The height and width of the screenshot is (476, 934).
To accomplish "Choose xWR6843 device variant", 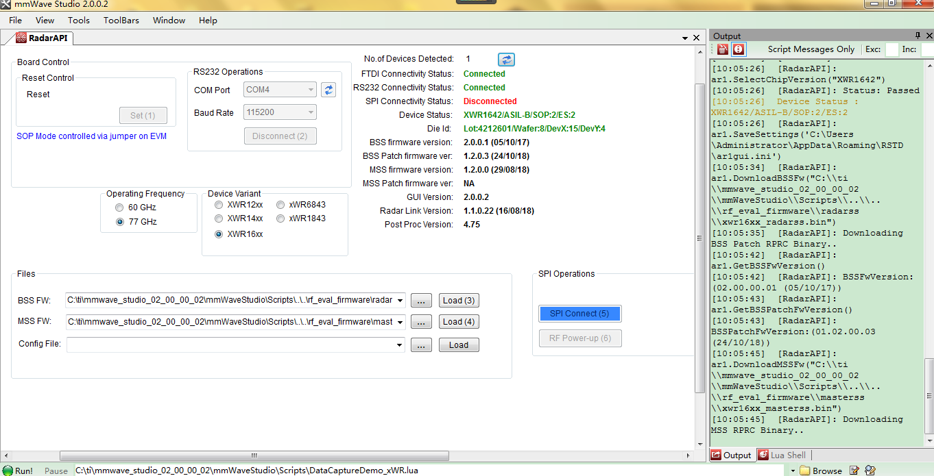I will (281, 205).
